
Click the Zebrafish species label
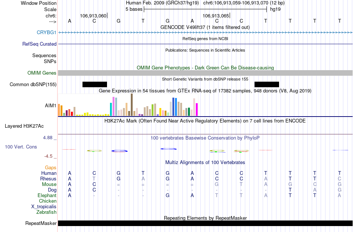pos(46,212)
